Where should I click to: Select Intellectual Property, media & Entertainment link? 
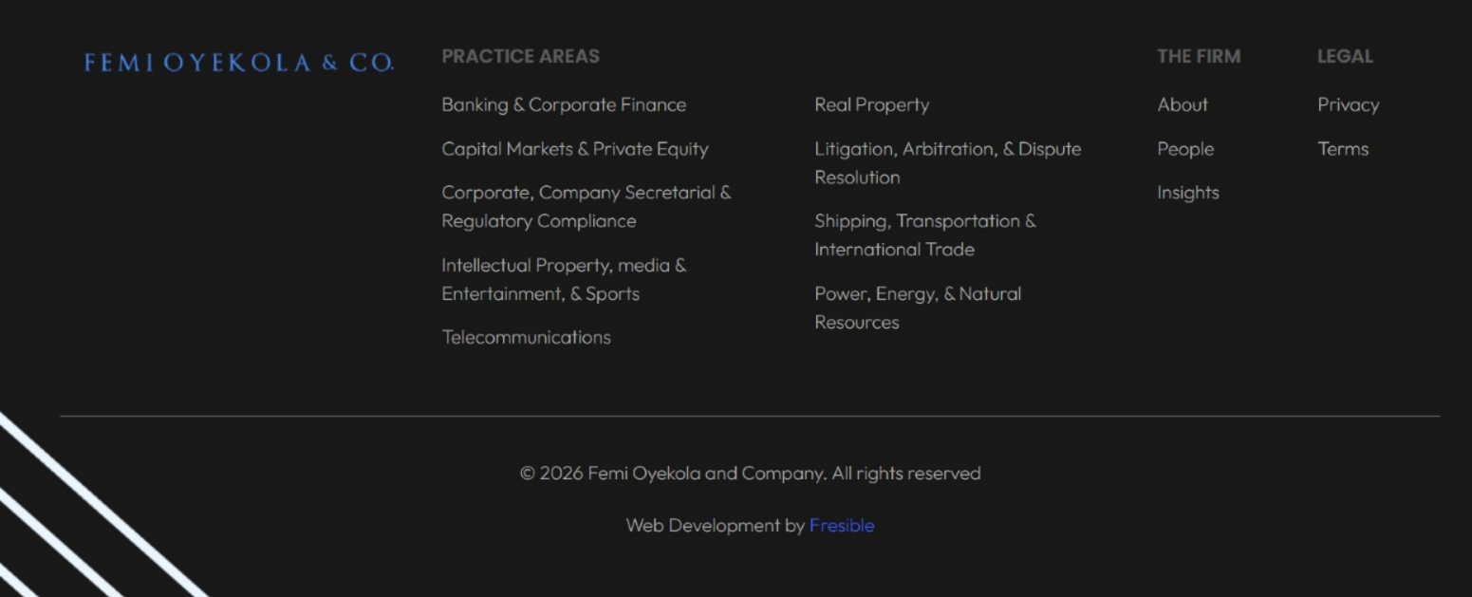tap(563, 279)
